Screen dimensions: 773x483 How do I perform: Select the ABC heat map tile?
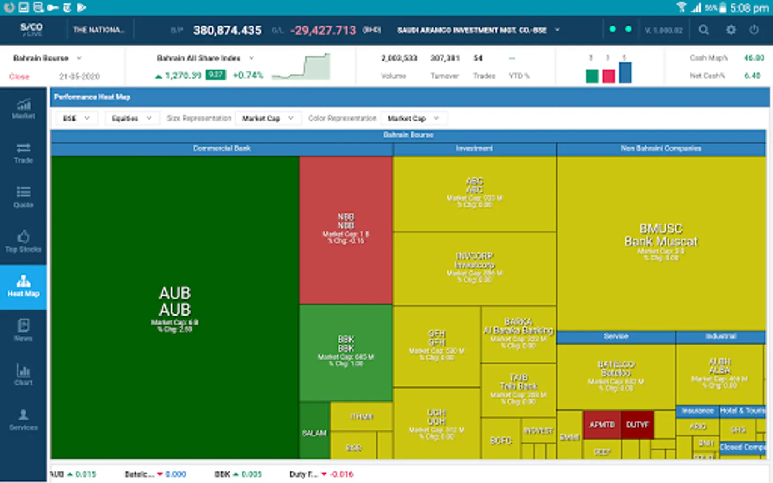475,194
